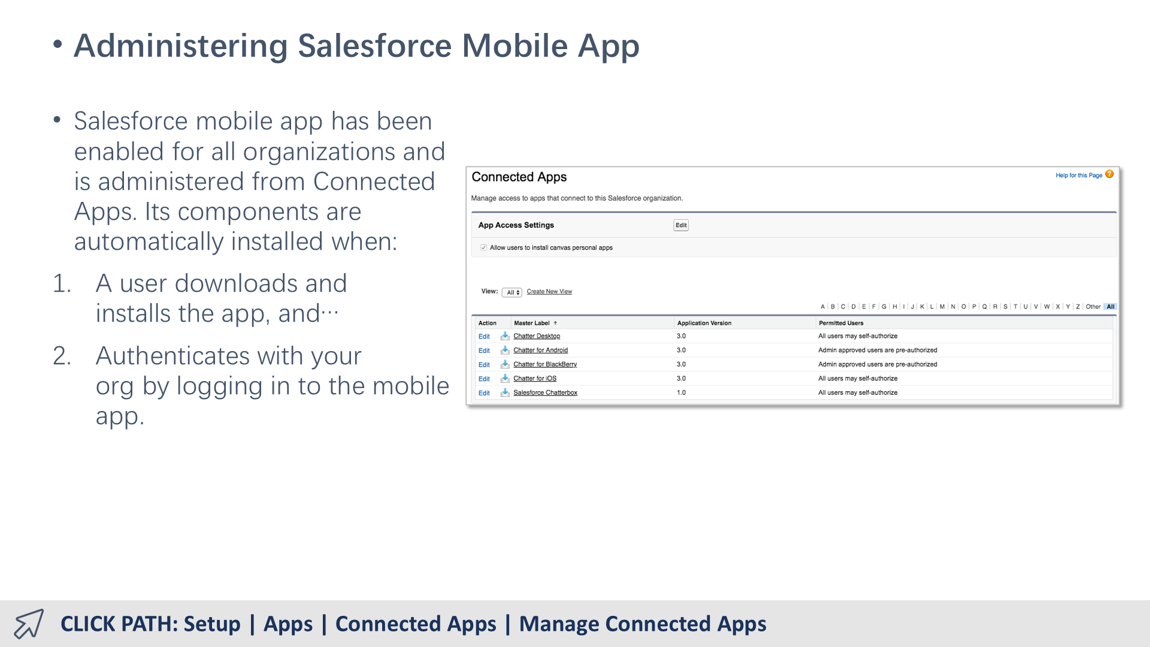Toggle Allow users to install canvas personal apps
Image resolution: width=1150 pixels, height=647 pixels.
tap(483, 247)
